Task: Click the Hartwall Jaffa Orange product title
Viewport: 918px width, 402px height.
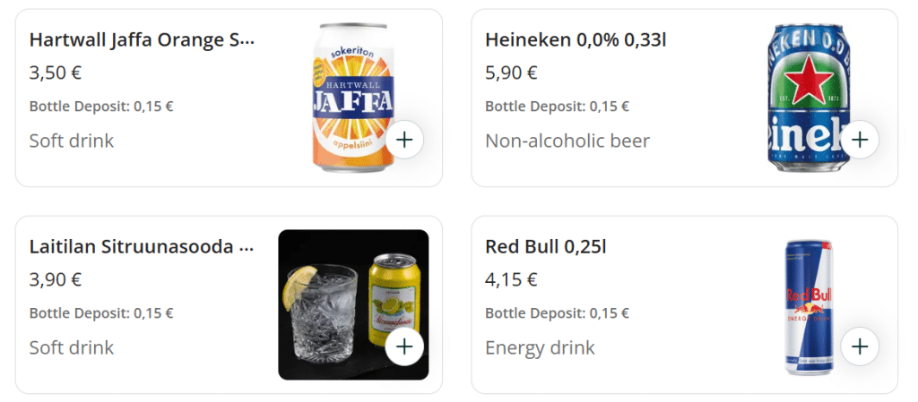Action: (142, 40)
